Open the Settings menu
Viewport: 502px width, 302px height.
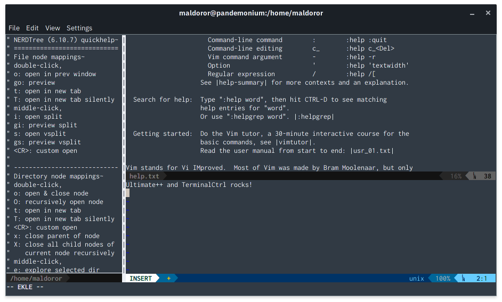click(x=79, y=28)
